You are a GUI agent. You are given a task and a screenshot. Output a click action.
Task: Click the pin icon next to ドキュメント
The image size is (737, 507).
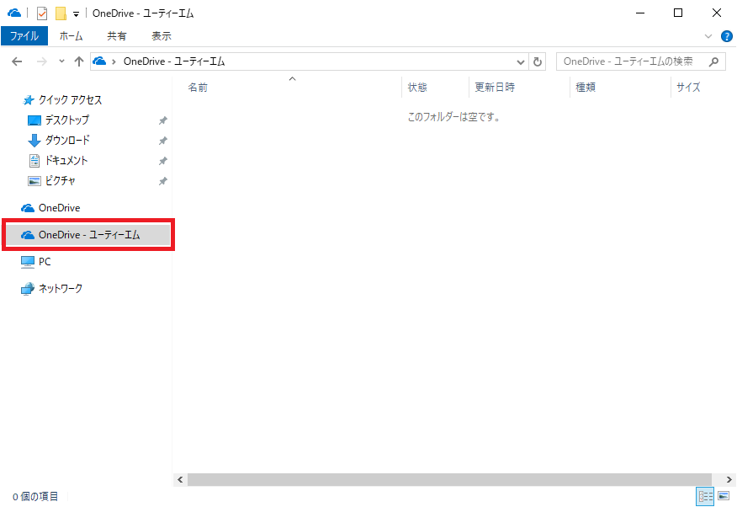[x=162, y=161]
